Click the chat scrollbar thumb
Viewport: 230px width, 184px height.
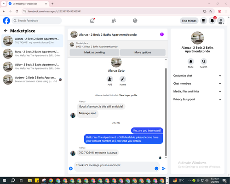coord(166,112)
